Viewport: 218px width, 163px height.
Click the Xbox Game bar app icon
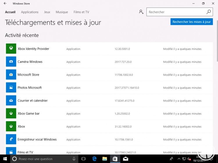point(11,113)
